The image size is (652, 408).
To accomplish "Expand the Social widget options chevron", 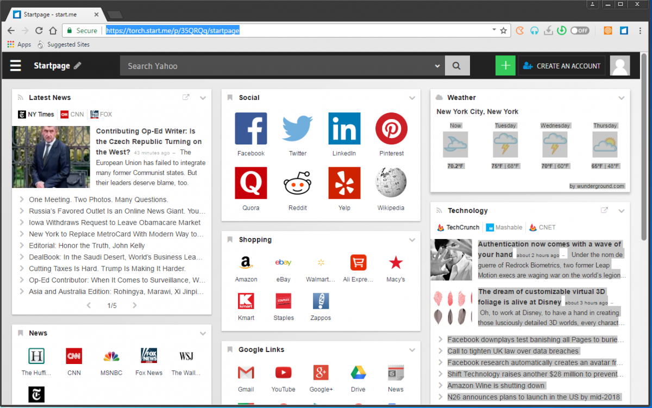I will (412, 98).
